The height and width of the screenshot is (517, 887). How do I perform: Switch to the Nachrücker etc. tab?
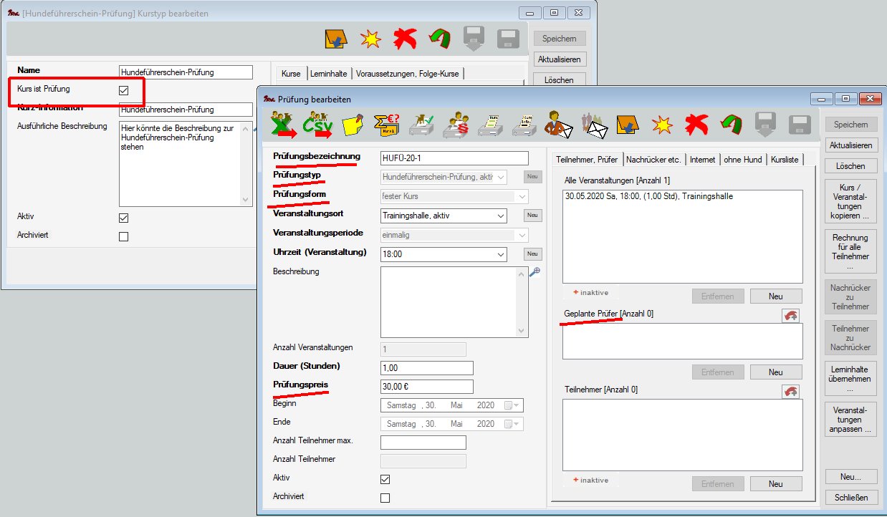click(653, 160)
